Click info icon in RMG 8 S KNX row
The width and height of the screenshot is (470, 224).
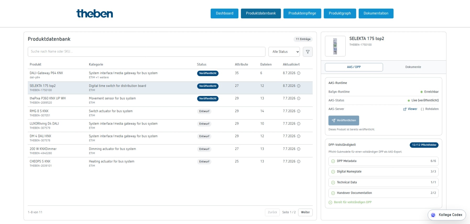(299, 111)
